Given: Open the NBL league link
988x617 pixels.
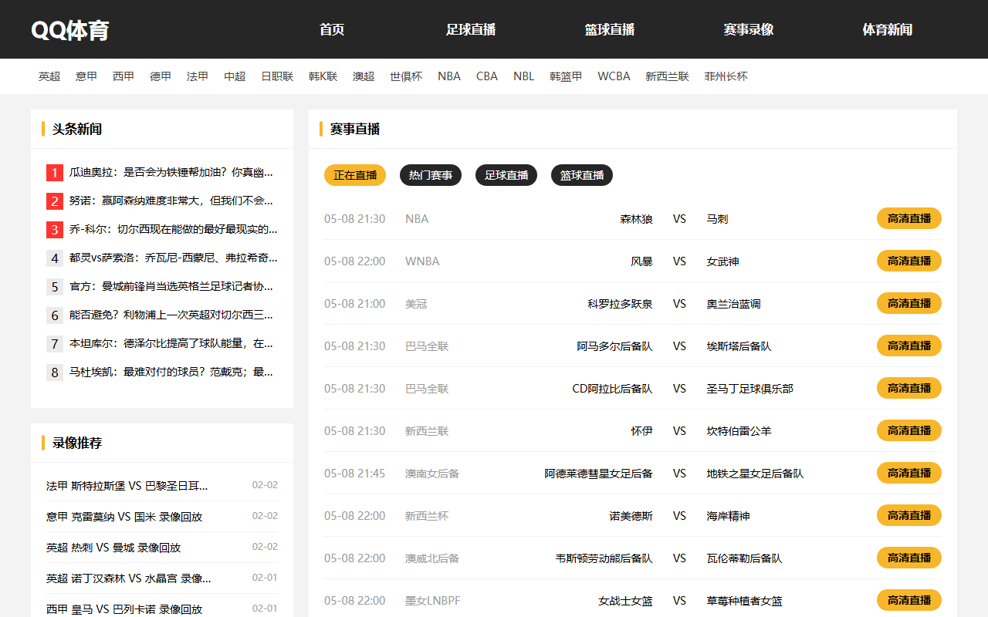Looking at the screenshot, I should coord(523,76).
